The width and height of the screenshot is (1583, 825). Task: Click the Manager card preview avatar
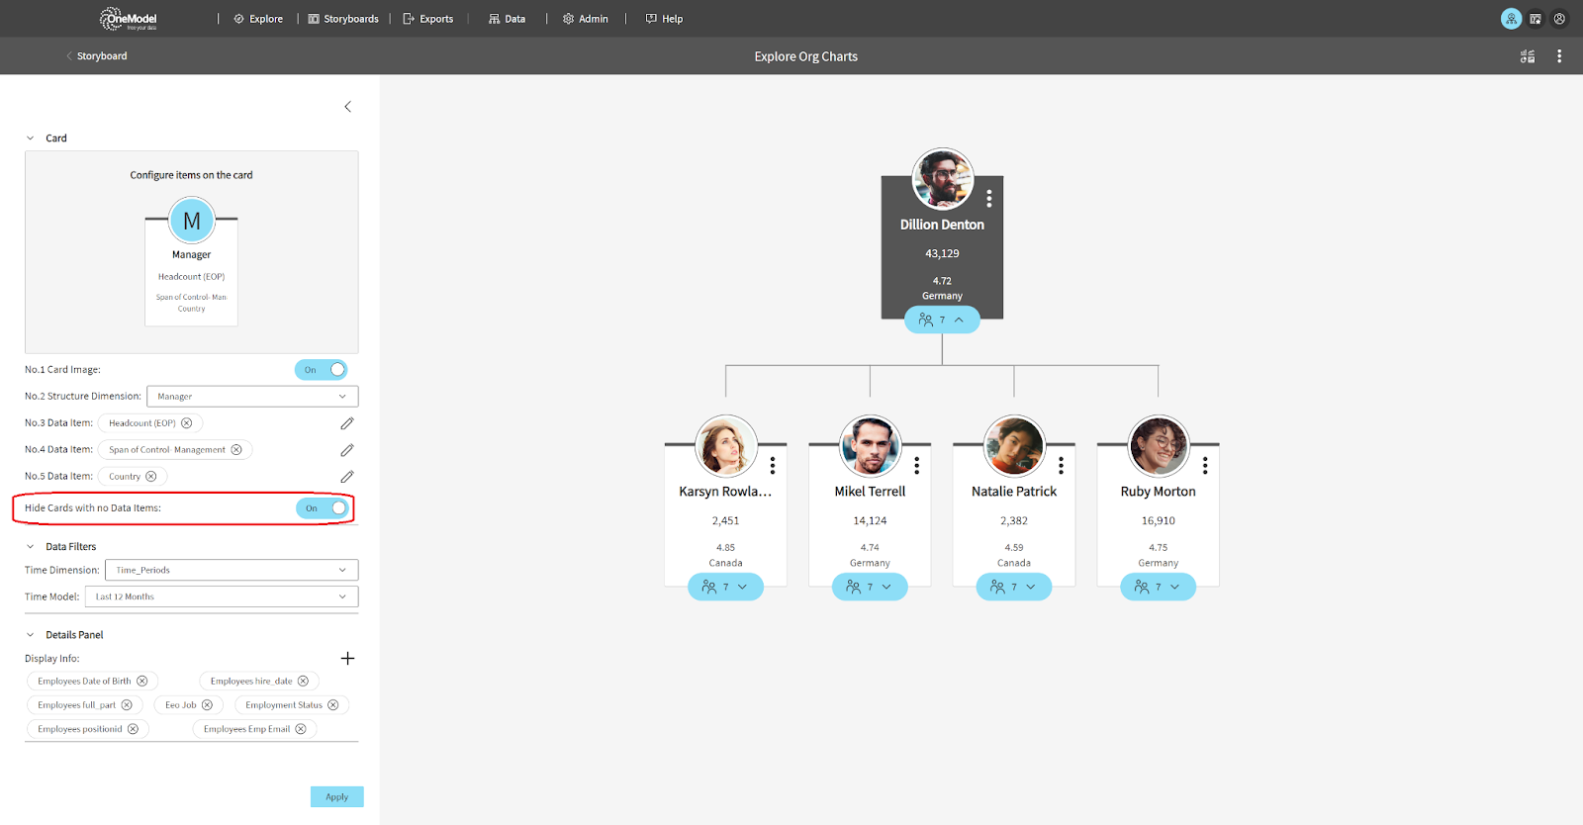192,221
